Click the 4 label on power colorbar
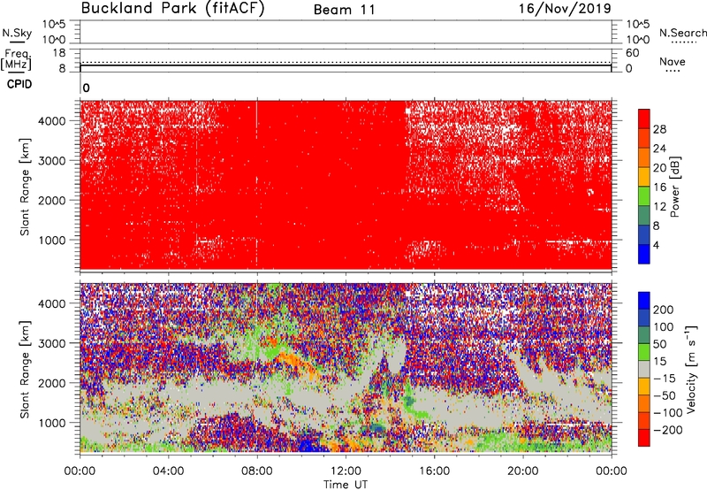 click(x=656, y=246)
